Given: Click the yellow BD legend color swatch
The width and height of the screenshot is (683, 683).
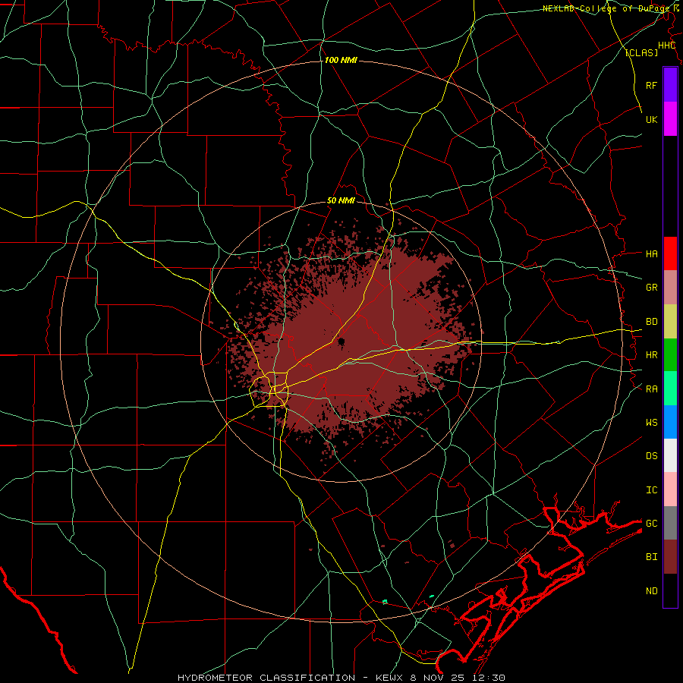Looking at the screenshot, I should pyautogui.click(x=670, y=322).
